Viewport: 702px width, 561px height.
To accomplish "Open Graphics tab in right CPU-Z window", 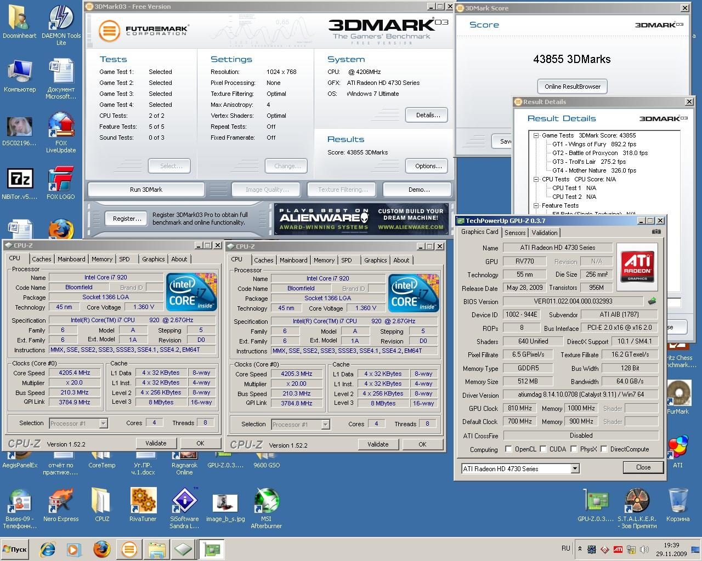I will pyautogui.click(x=376, y=260).
